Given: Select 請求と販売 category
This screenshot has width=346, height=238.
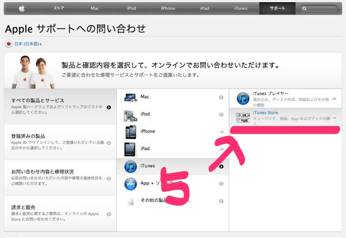Looking at the screenshot, I should point(60,213).
